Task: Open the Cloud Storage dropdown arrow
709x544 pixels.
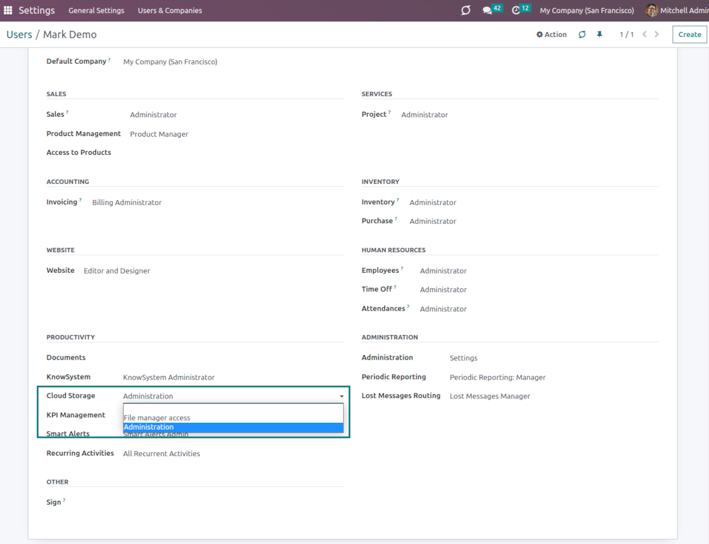Action: point(341,396)
